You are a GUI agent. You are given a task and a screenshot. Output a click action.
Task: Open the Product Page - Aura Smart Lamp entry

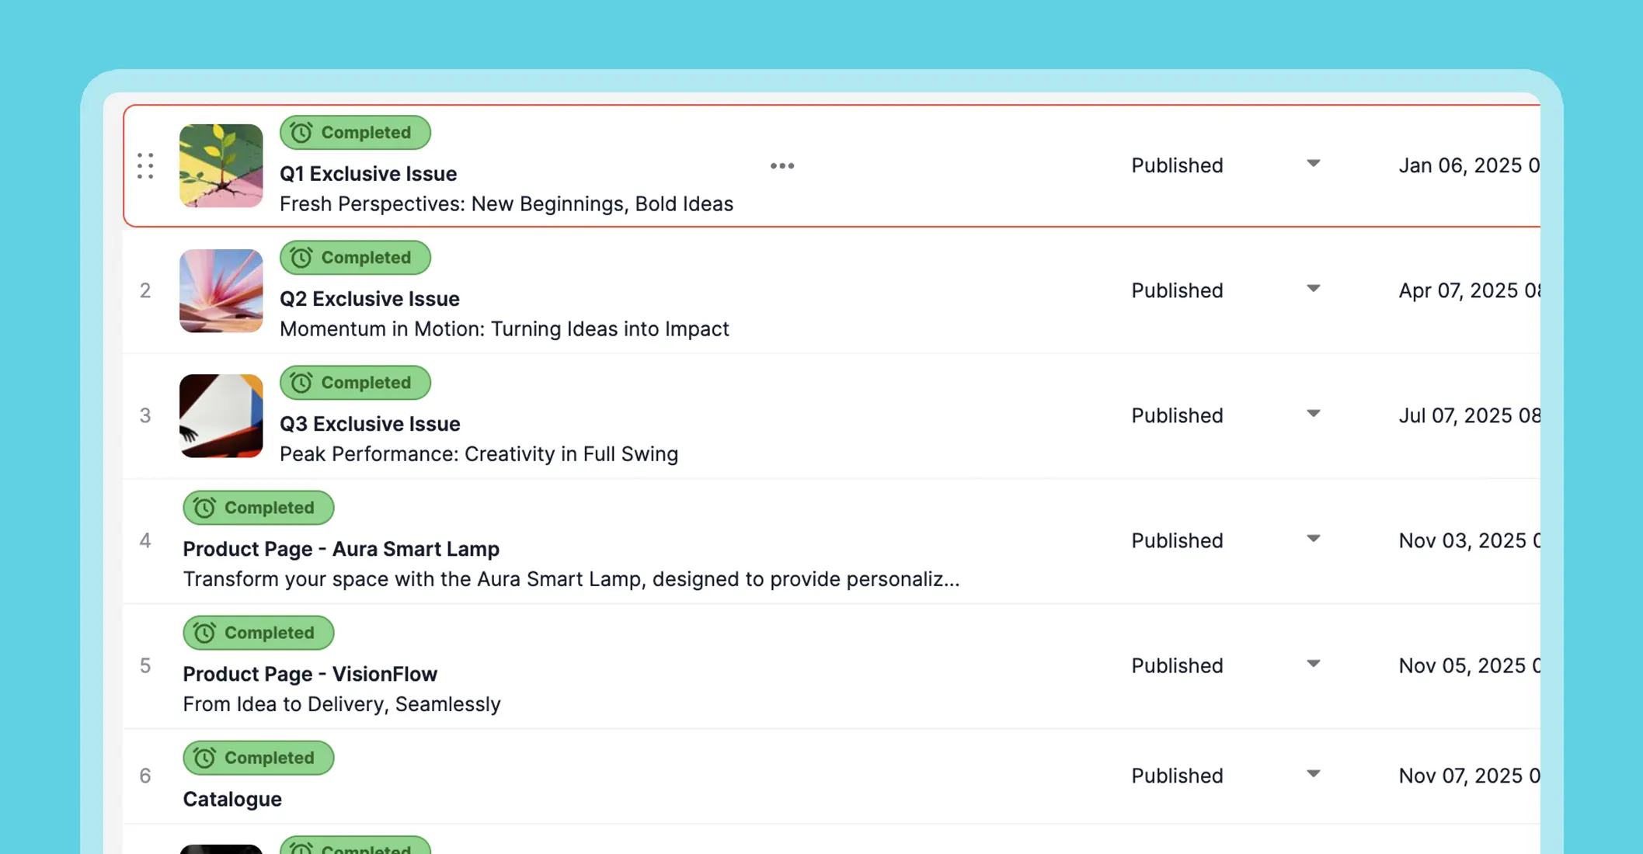341,549
